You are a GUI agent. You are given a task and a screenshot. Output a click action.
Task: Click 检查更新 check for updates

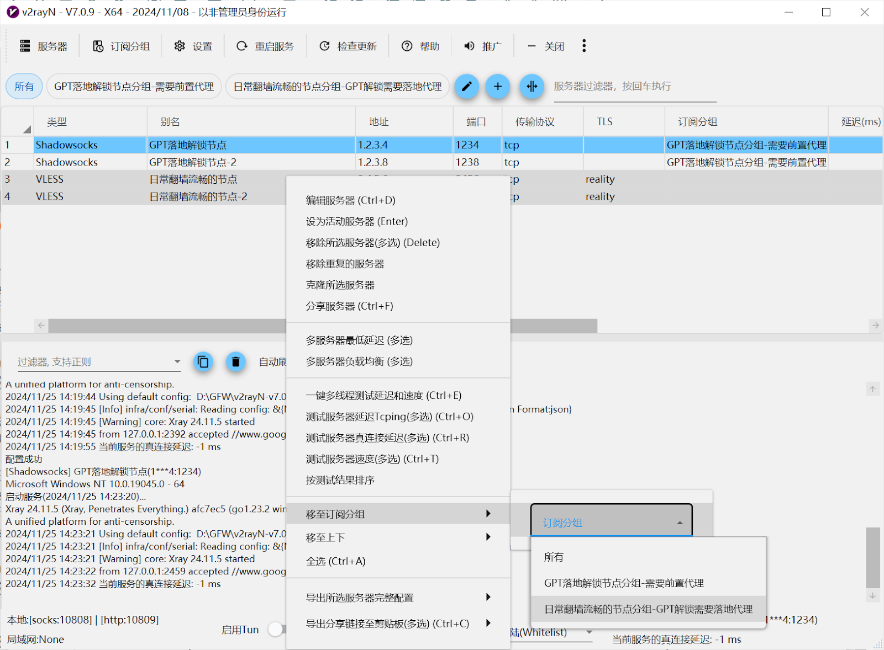pos(348,46)
